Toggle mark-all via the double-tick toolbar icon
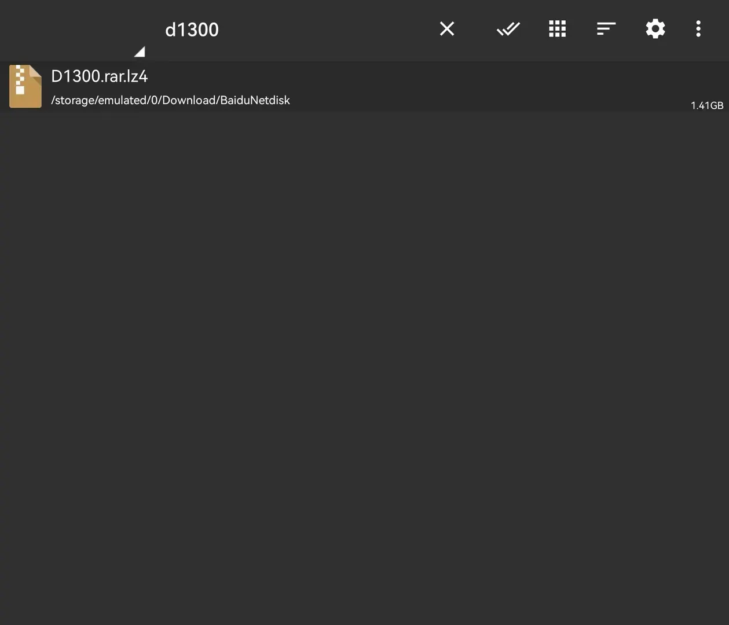Viewport: 729px width, 625px height. 508,29
